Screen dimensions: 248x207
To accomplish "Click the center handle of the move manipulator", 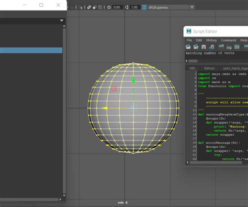I will click(133, 108).
